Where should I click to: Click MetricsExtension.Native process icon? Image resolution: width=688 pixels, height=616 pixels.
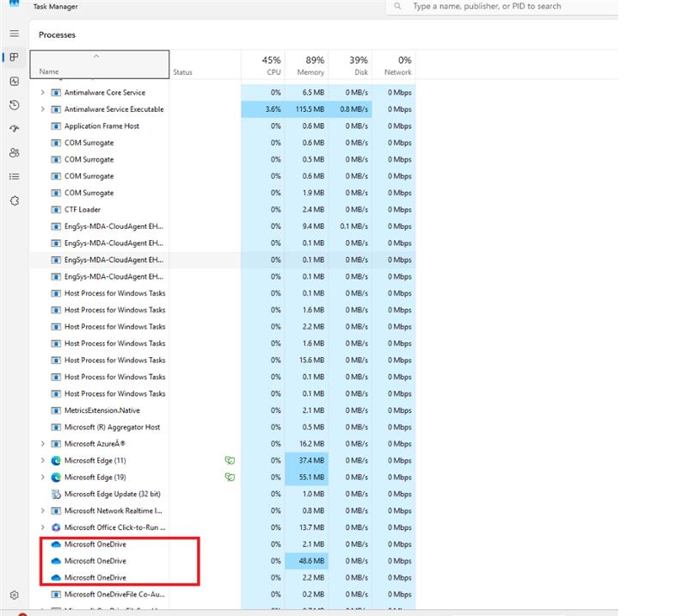point(56,410)
